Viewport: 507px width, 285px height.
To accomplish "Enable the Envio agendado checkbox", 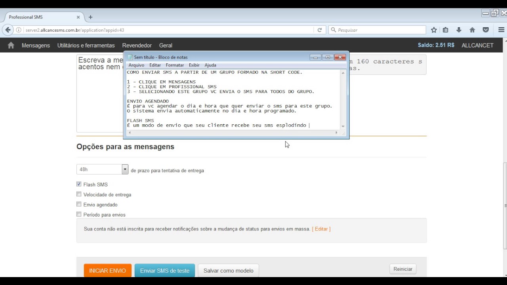I will click(79, 204).
